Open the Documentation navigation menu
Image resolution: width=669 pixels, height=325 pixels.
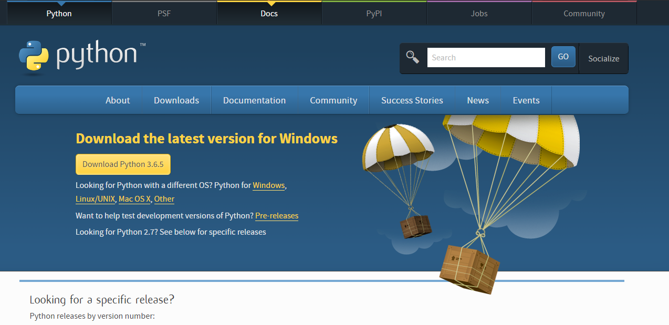tap(254, 100)
